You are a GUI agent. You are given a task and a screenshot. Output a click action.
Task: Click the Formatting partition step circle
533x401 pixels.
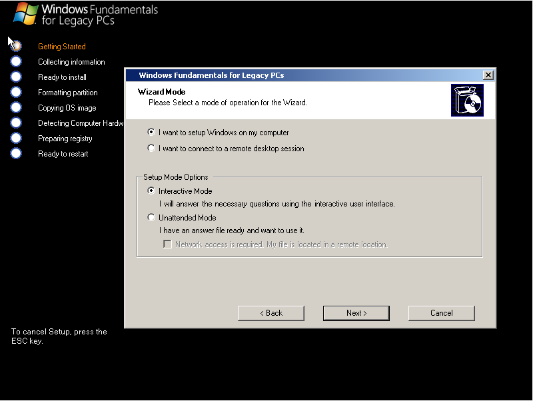click(16, 92)
